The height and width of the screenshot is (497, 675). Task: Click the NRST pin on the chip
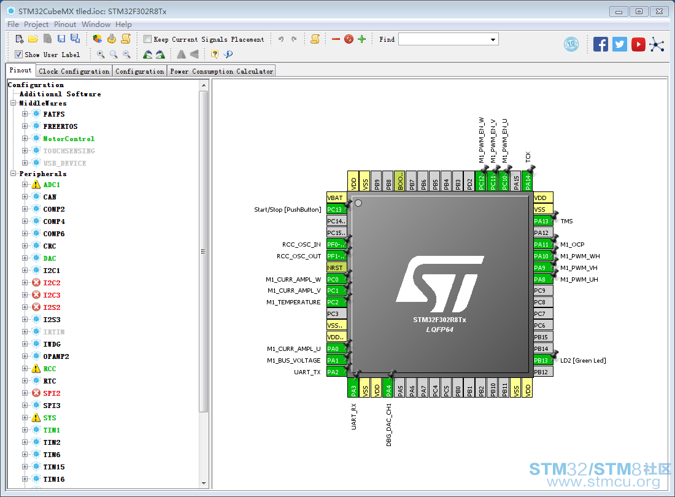[337, 268]
